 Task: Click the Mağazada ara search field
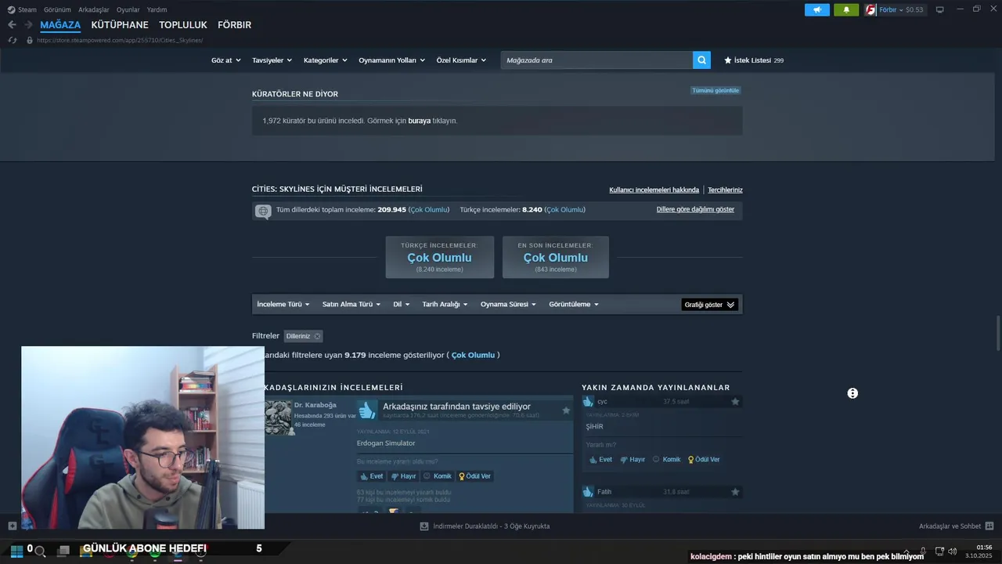coord(597,60)
